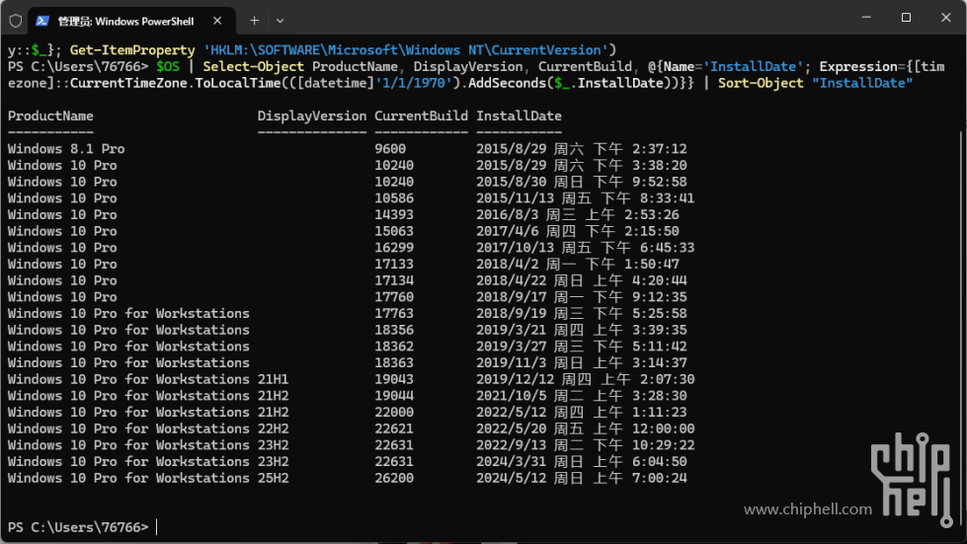Screen dimensions: 967x544
Task: Click install date 2024/3/31 6:04:50
Action: tap(581, 461)
